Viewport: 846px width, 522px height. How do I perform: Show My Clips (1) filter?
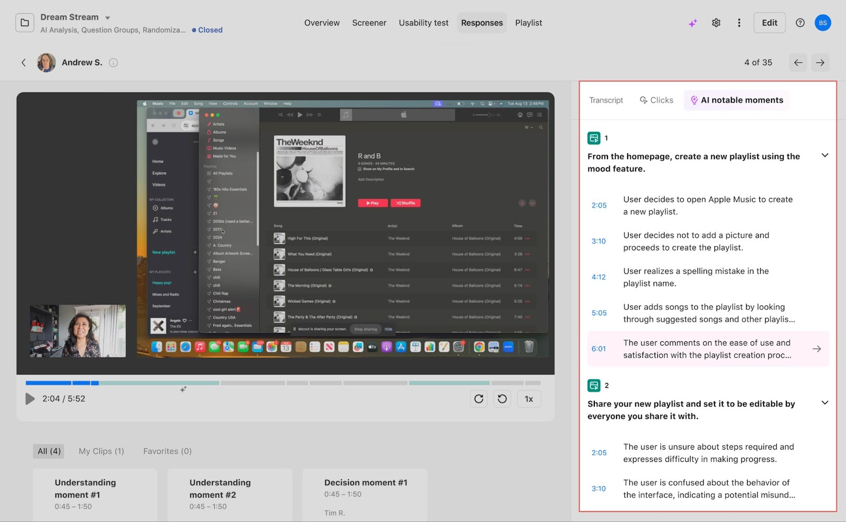tap(101, 451)
